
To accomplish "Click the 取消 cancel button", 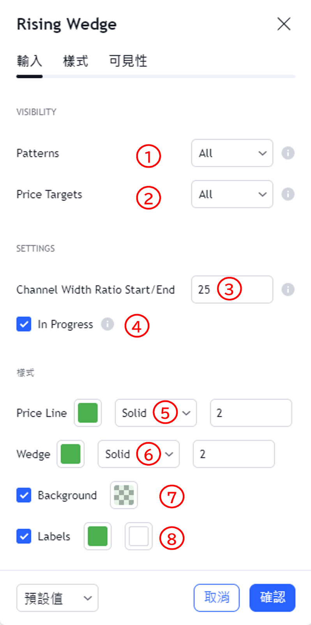I will 217,598.
